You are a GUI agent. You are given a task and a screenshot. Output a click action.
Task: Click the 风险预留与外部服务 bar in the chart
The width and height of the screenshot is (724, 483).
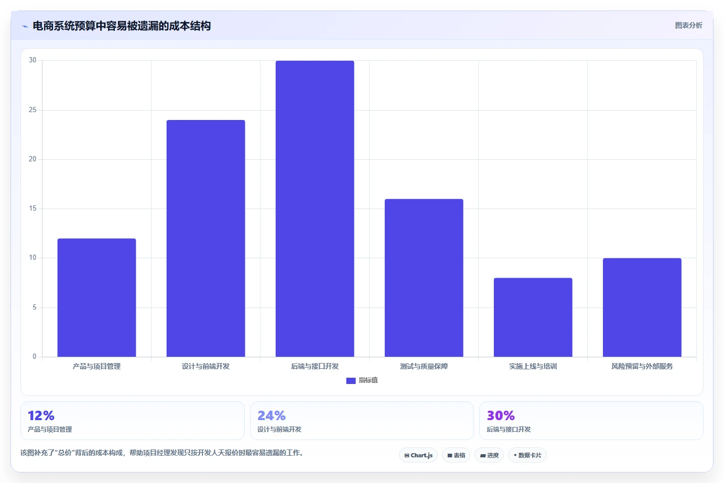point(642,308)
